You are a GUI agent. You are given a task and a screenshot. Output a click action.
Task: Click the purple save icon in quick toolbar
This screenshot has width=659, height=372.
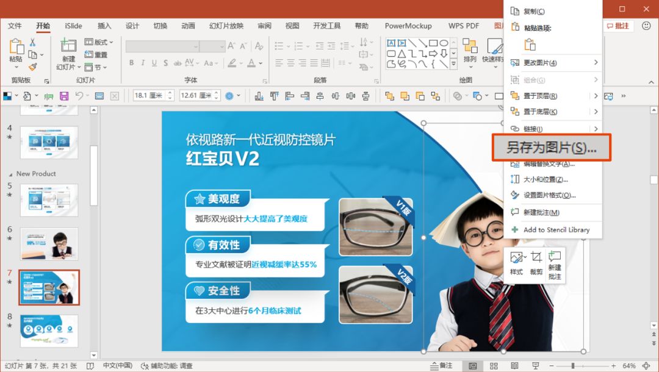click(64, 96)
